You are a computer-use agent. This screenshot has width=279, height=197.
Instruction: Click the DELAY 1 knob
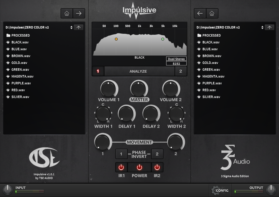126,114
